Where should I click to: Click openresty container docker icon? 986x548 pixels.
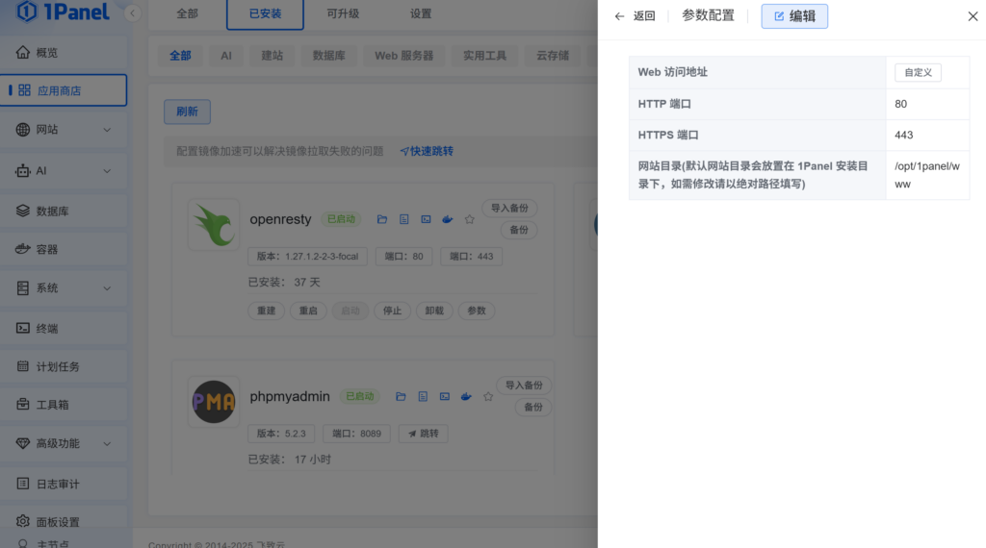447,219
